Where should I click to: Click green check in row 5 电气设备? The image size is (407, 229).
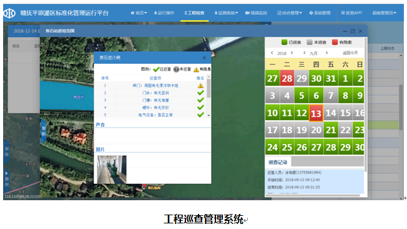coord(200,114)
